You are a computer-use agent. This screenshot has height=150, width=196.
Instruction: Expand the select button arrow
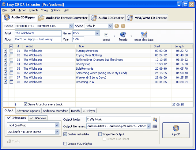(x=115, y=36)
